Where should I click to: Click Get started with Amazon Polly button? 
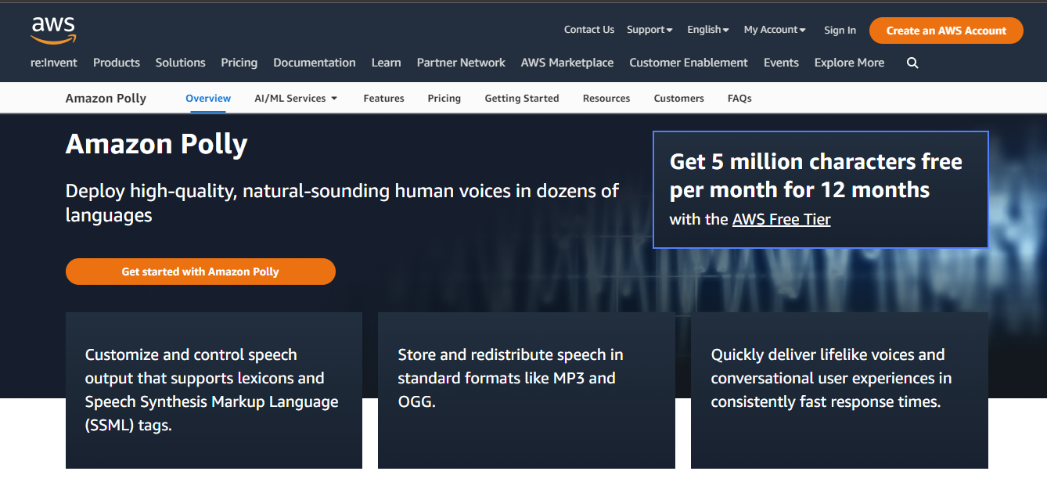200,272
